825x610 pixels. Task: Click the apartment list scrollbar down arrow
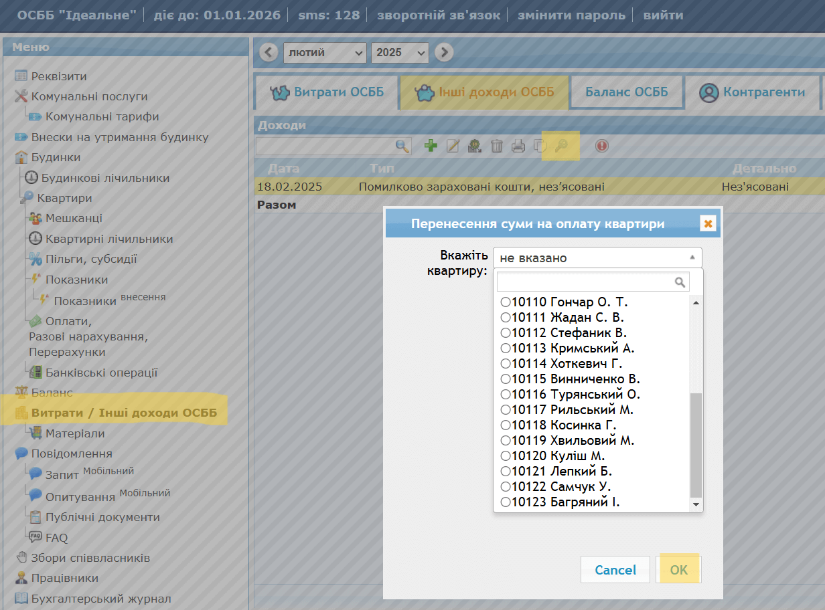(696, 504)
